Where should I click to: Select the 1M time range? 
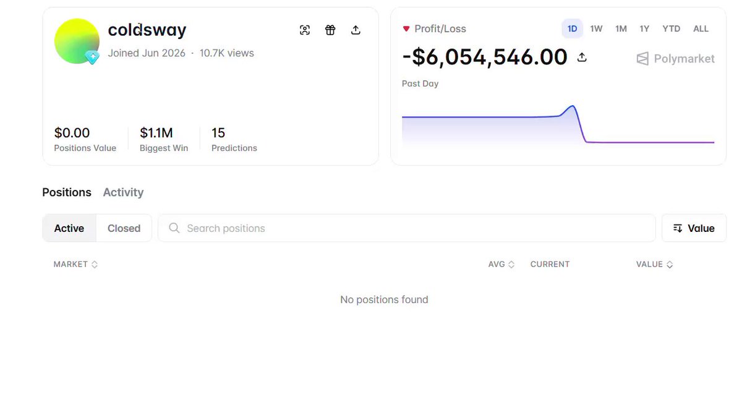coord(621,28)
